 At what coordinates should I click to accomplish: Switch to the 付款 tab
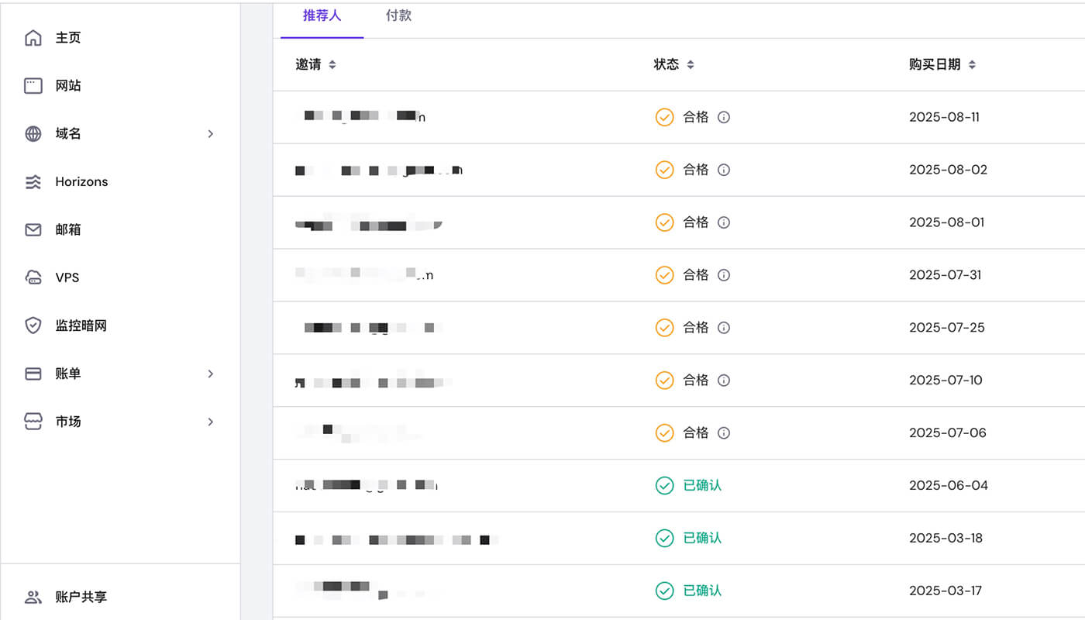(399, 15)
